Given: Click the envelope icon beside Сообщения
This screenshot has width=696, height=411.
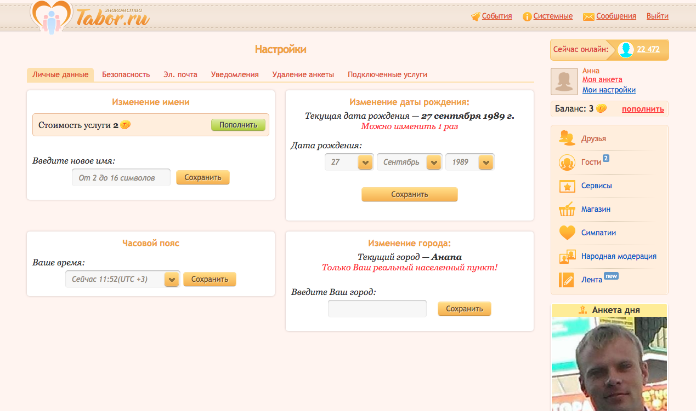Looking at the screenshot, I should 589,16.
